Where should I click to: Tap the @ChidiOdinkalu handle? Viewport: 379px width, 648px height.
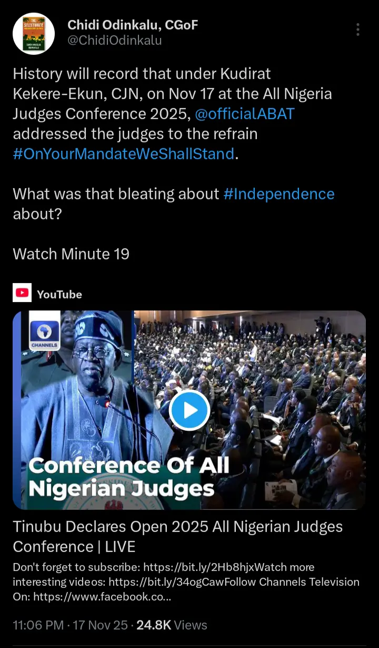[x=114, y=40]
